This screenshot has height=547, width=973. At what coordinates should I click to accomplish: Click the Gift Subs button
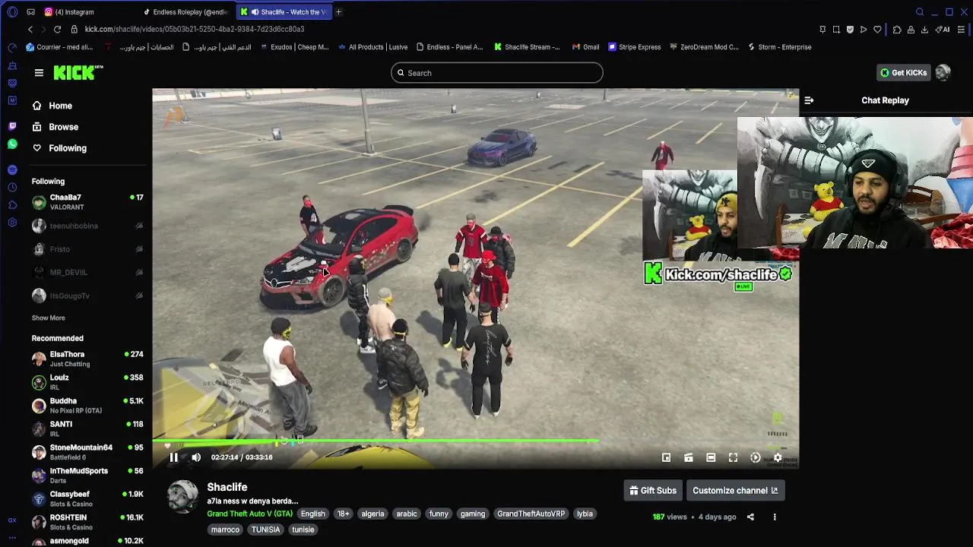pyautogui.click(x=652, y=491)
